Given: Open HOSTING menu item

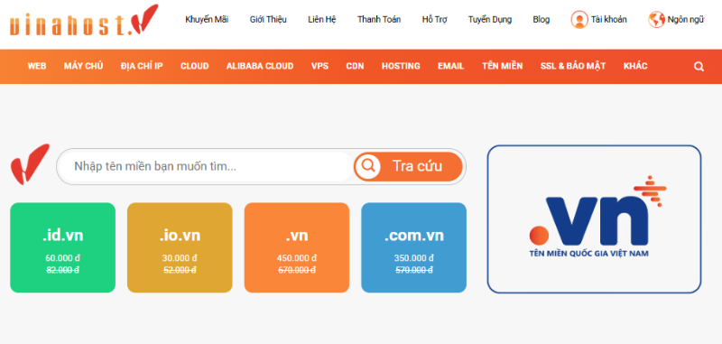Looking at the screenshot, I should pyautogui.click(x=401, y=66).
